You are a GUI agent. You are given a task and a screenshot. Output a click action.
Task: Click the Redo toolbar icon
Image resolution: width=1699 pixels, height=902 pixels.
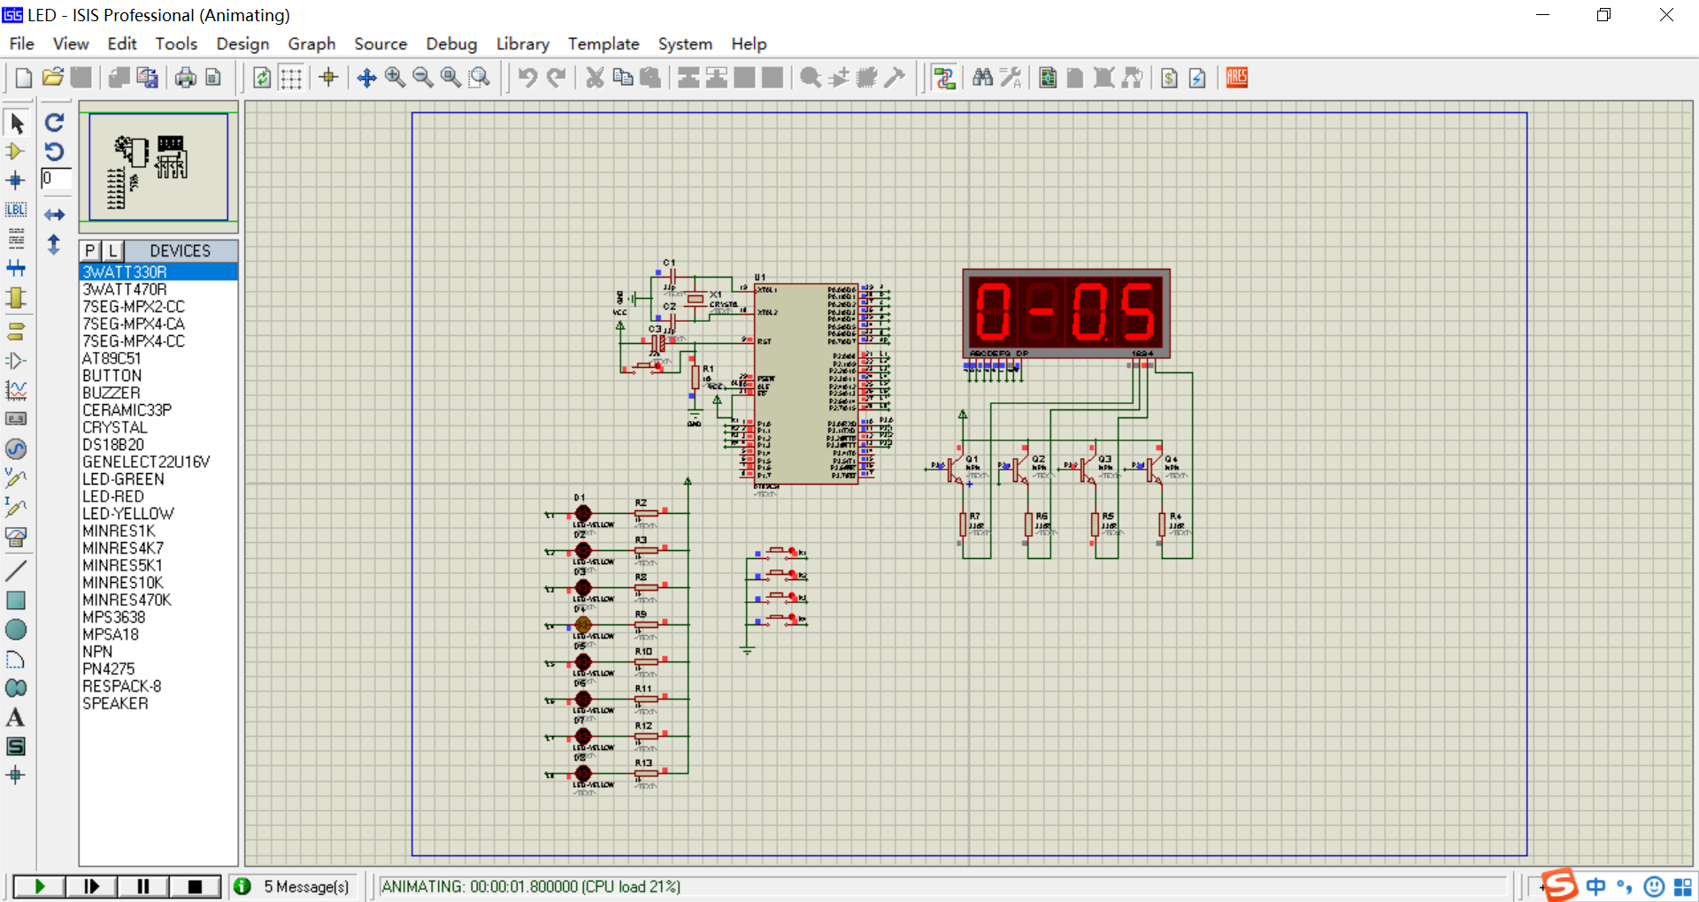556,78
